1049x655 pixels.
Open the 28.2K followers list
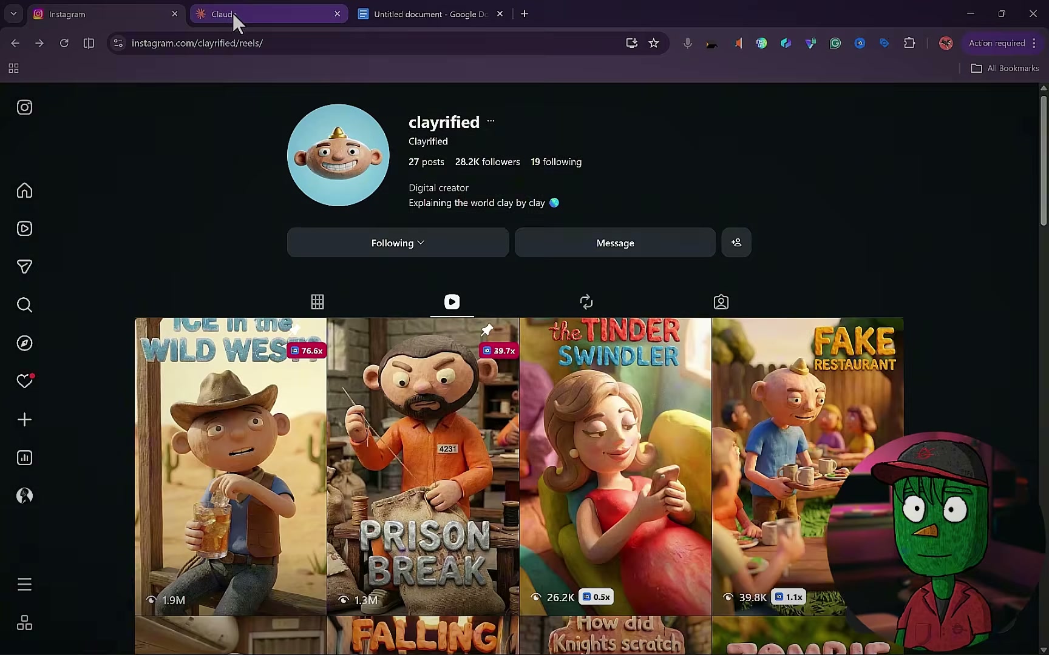click(487, 162)
